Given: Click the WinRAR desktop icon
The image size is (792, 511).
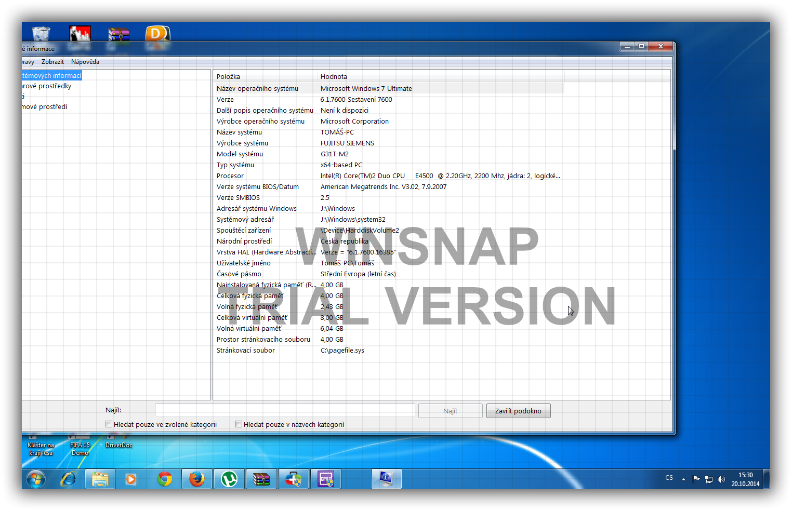Looking at the screenshot, I should 119,34.
